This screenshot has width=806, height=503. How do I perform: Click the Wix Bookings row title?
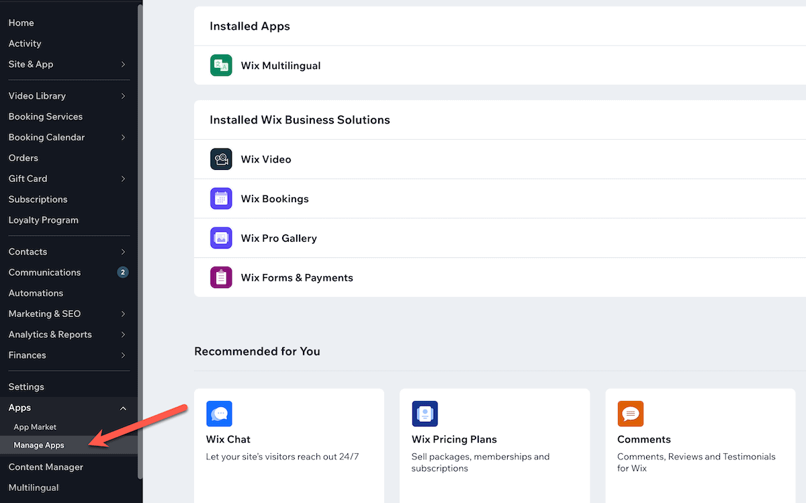[275, 199]
